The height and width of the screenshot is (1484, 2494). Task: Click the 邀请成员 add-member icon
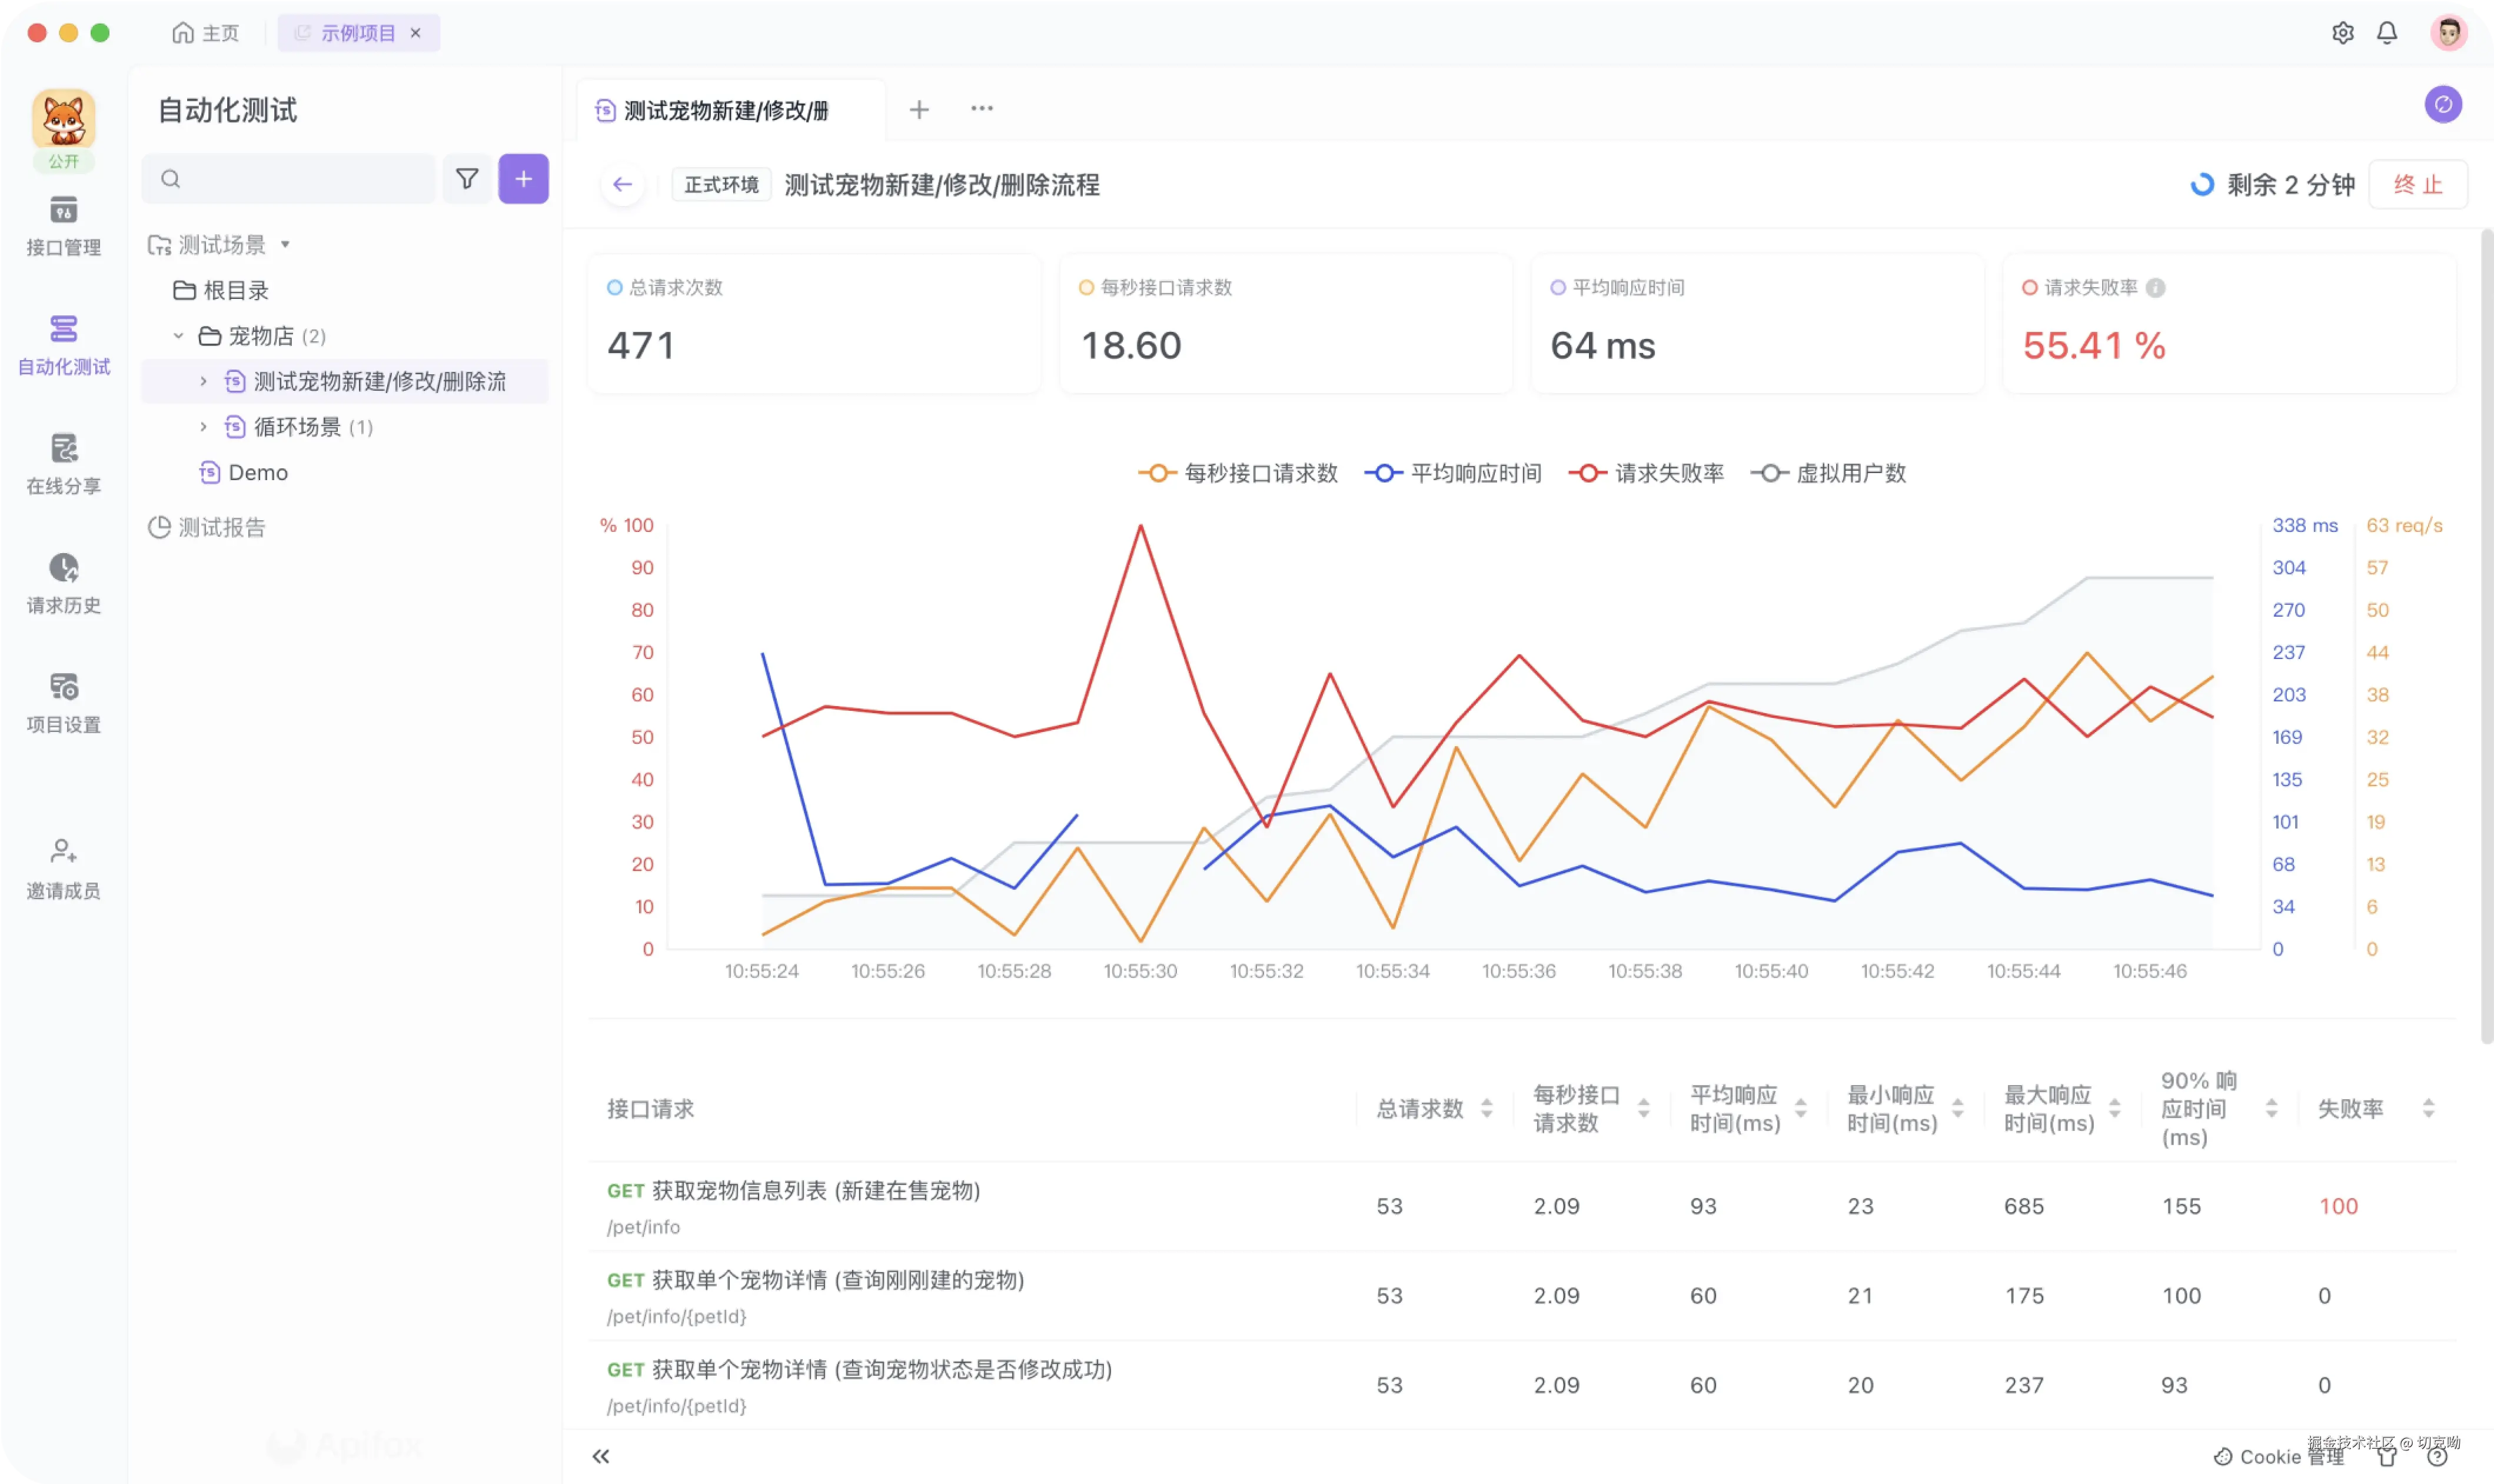pyautogui.click(x=63, y=852)
